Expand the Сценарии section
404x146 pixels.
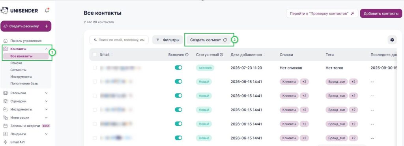[47, 101]
